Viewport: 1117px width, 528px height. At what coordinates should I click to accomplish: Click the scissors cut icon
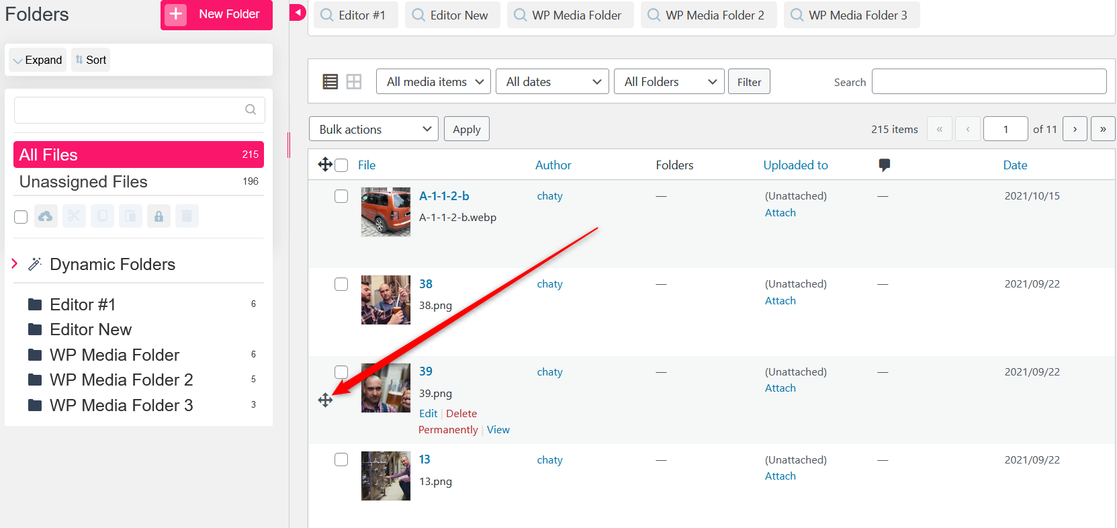(x=74, y=216)
